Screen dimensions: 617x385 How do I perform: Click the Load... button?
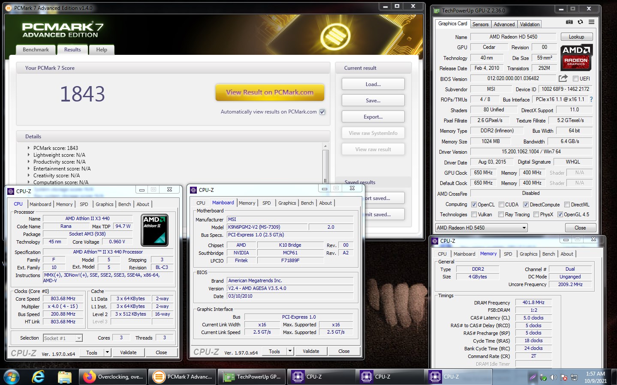point(373,84)
